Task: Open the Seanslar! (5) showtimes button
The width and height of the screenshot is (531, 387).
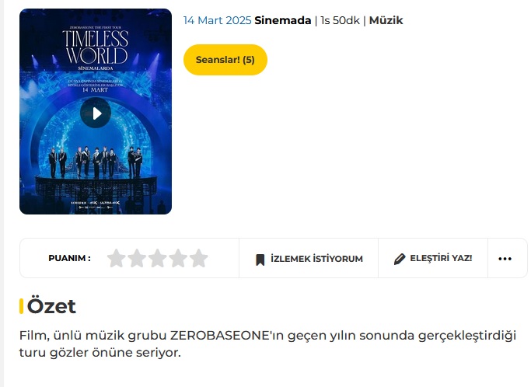Action: coord(225,60)
